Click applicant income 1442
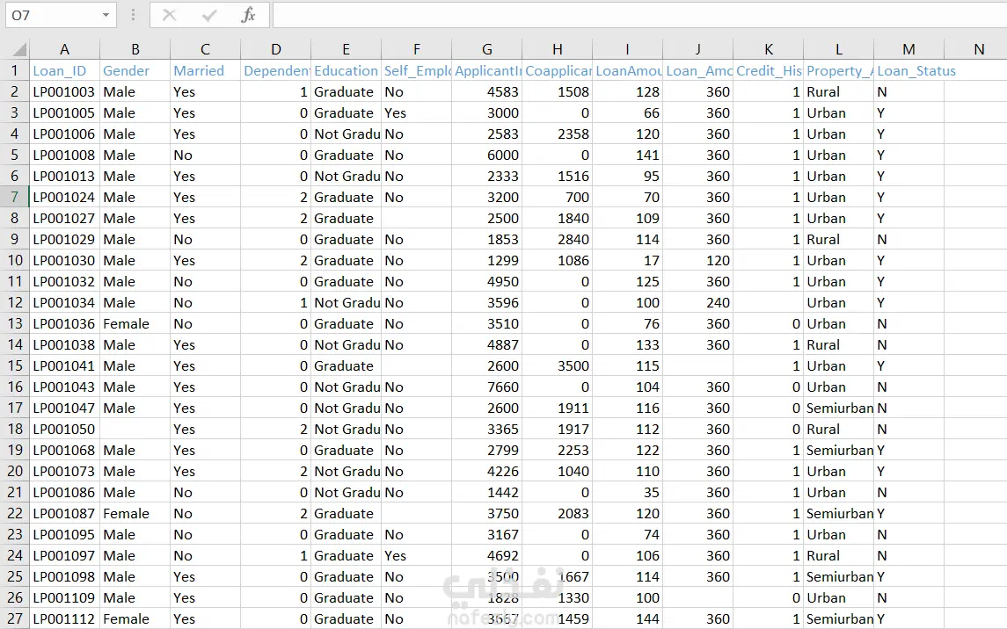 coord(487,493)
